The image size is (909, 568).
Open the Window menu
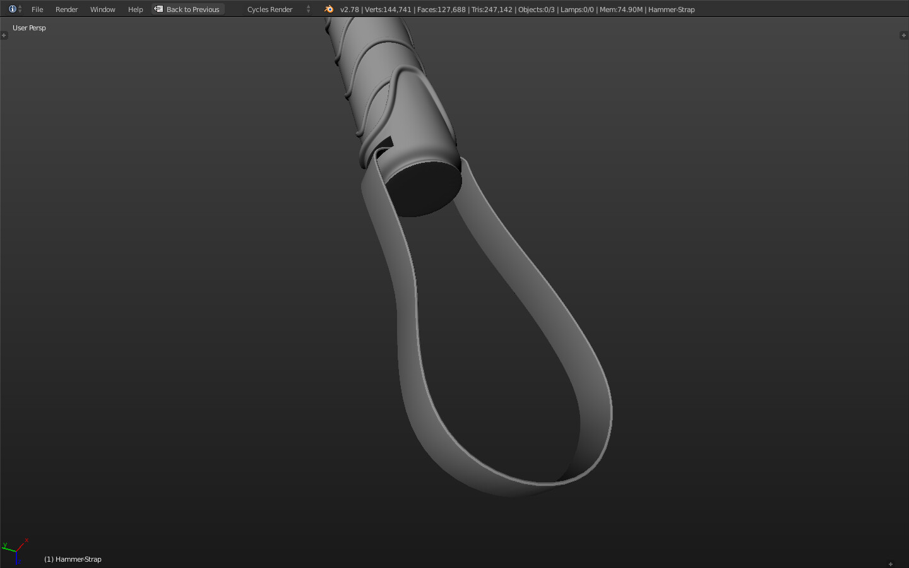102,9
